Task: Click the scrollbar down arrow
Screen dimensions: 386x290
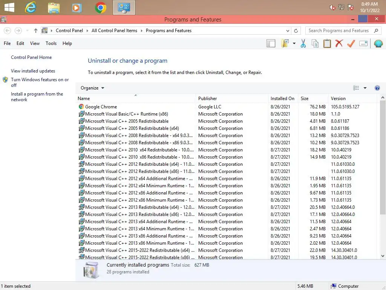Action: (383, 256)
